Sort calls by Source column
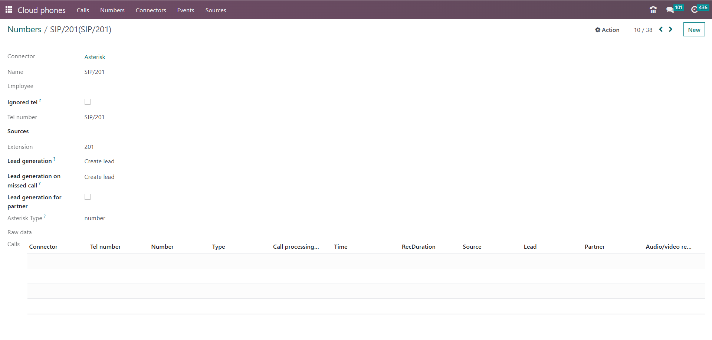Screen dimensions: 712x340 pos(472,246)
